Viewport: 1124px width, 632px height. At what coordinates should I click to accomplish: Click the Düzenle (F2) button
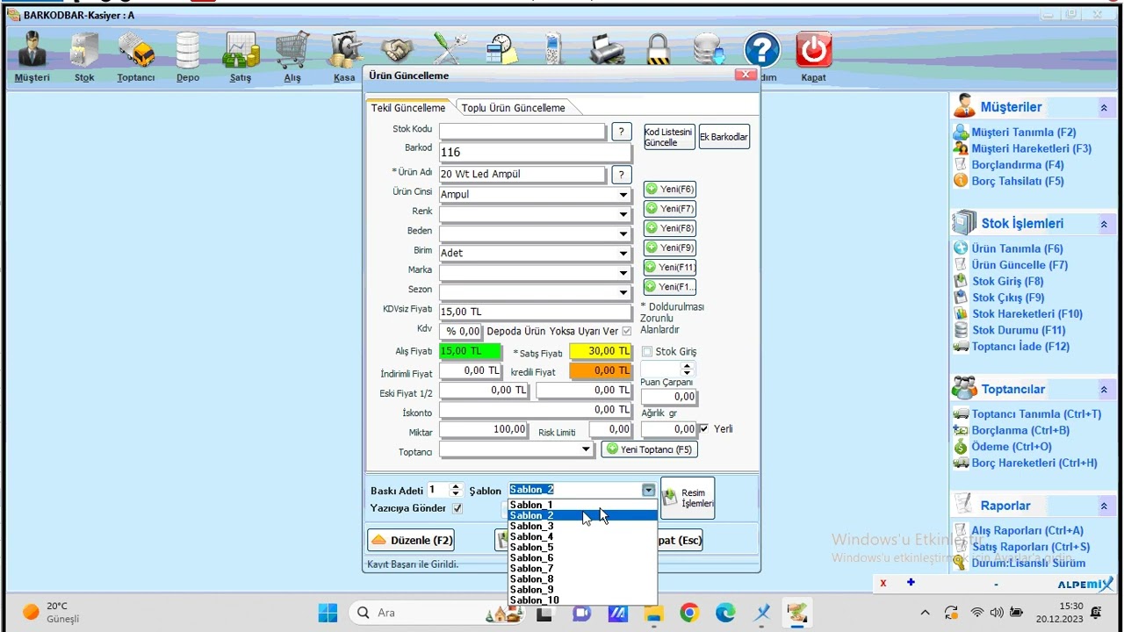click(x=411, y=540)
